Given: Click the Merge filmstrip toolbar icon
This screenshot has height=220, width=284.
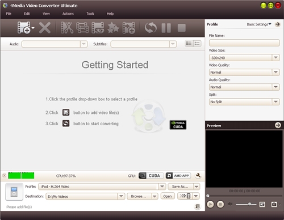Looking at the screenshot, I should pyautogui.click(x=82, y=28).
